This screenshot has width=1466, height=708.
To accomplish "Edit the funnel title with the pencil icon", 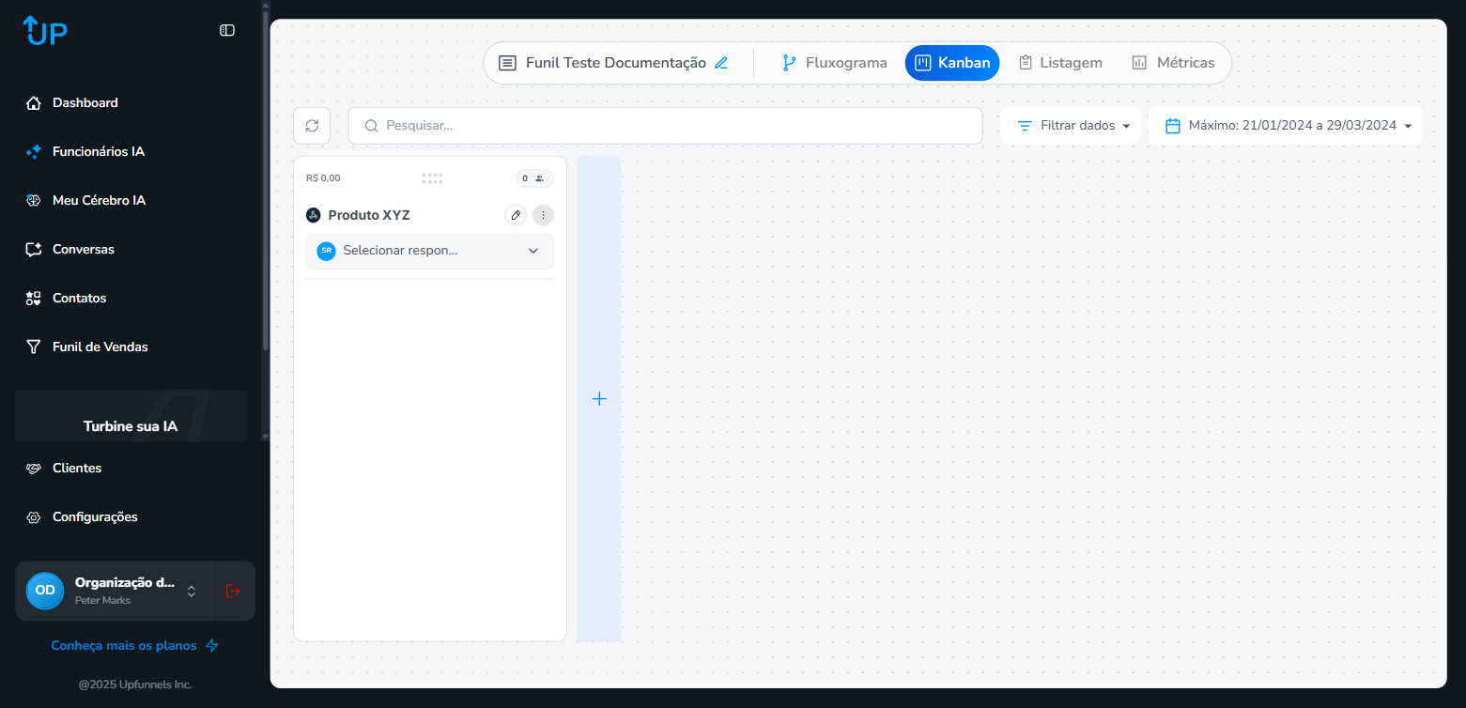I will pos(721,62).
